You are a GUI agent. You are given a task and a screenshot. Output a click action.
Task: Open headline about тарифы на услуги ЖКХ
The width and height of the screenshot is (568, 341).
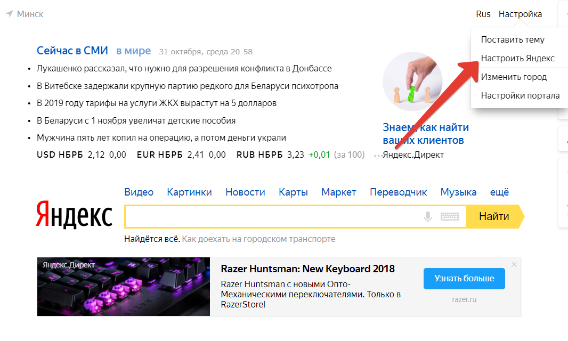tap(157, 103)
